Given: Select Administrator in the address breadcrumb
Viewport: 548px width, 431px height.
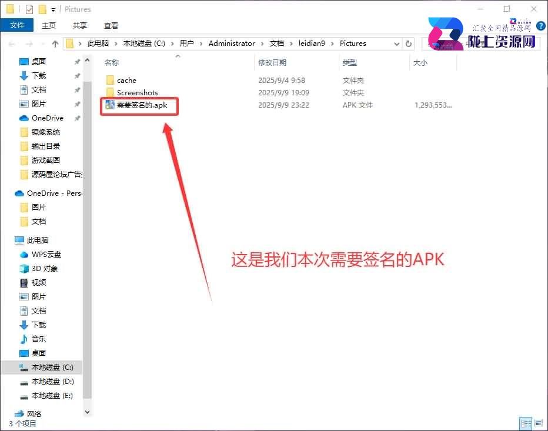Looking at the screenshot, I should click(232, 44).
